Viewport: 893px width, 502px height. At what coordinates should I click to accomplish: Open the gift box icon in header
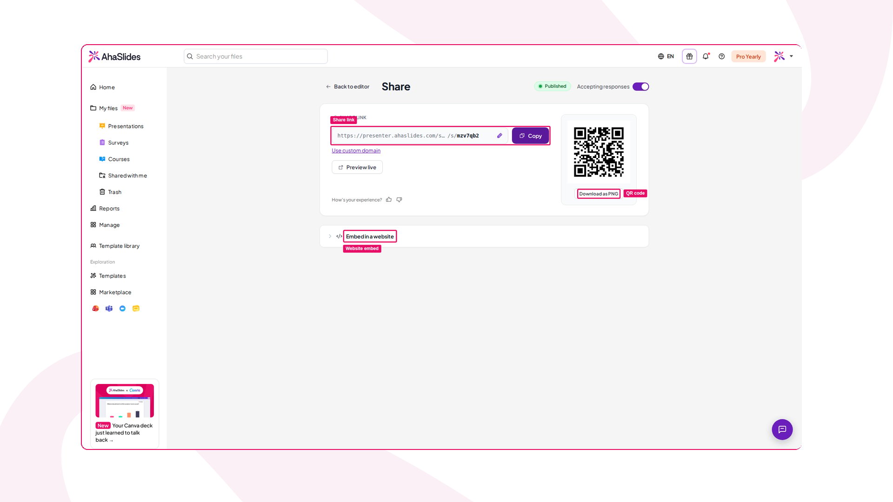click(x=689, y=56)
